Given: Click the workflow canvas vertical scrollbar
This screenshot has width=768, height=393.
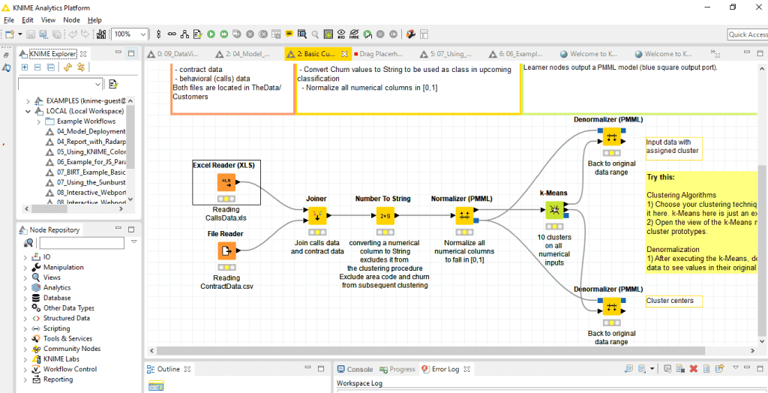Looking at the screenshot, I should pos(763,250).
